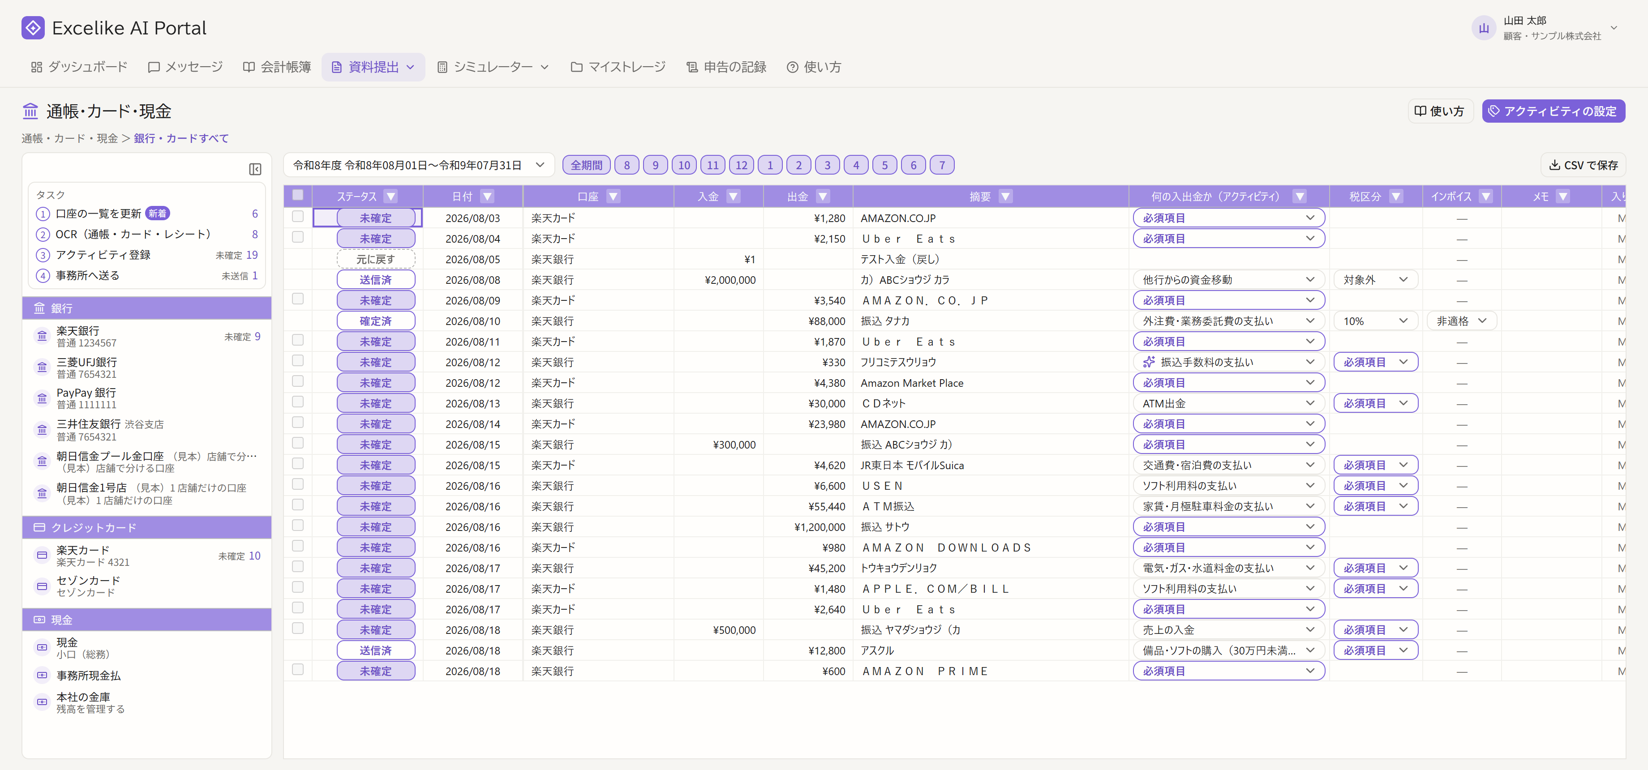Image resolution: width=1648 pixels, height=770 pixels.
Task: Click the 口座 column filter icon
Action: pyautogui.click(x=614, y=197)
